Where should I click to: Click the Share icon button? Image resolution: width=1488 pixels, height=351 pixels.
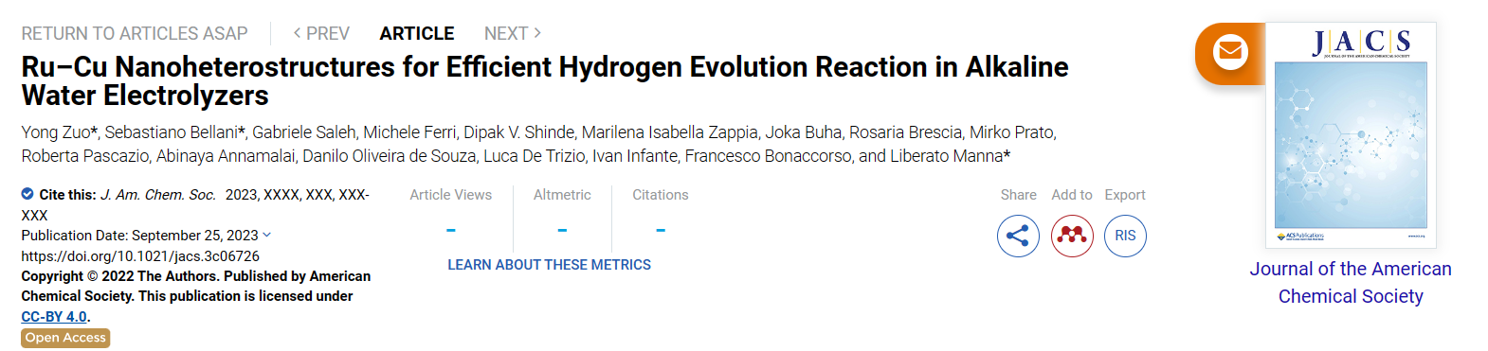1018,236
